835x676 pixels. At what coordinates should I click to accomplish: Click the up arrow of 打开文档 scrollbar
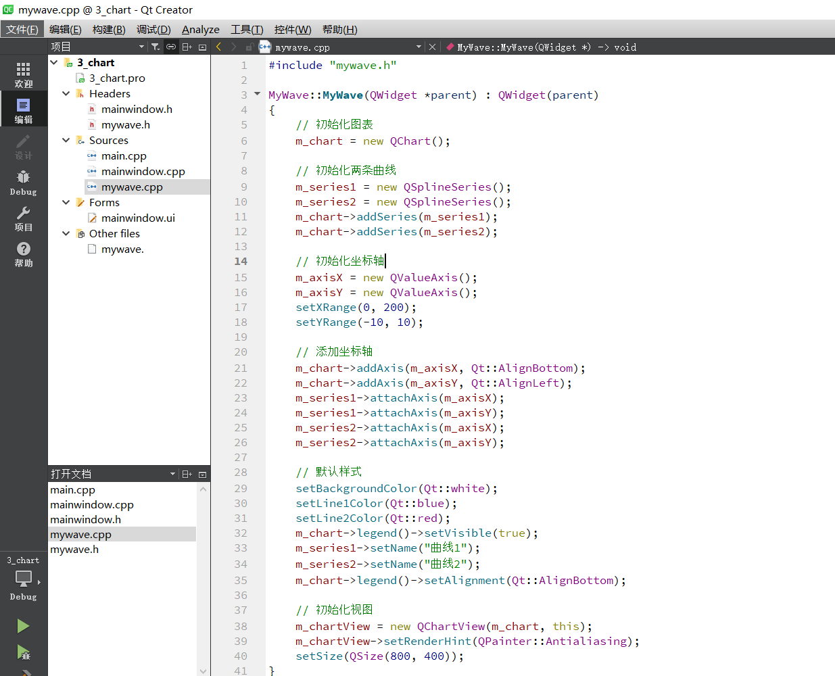pyautogui.click(x=204, y=488)
